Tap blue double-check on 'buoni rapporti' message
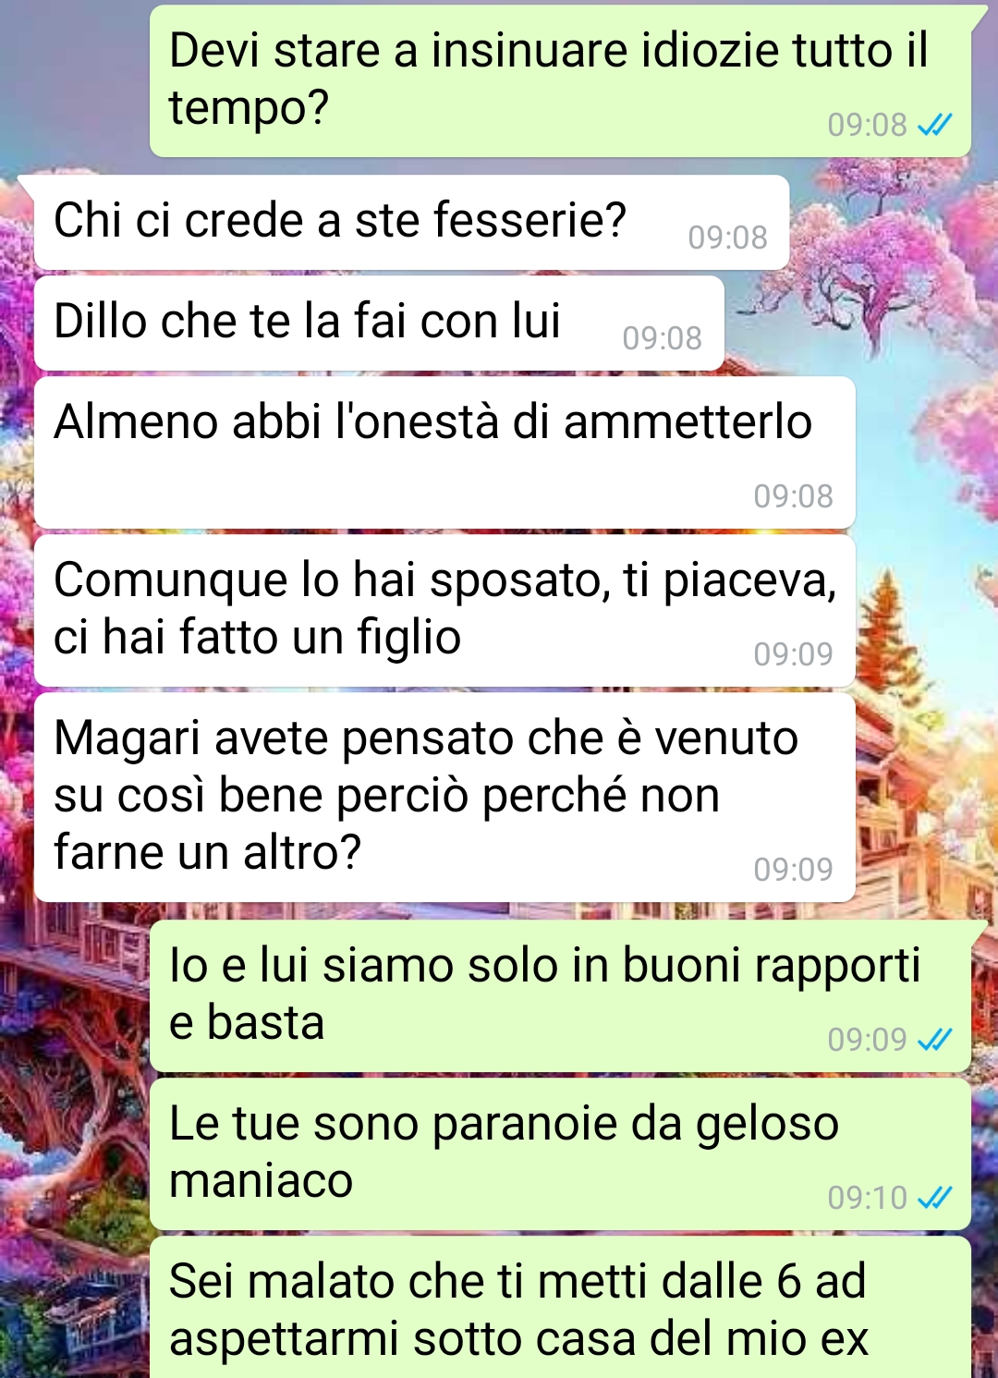 (934, 1040)
